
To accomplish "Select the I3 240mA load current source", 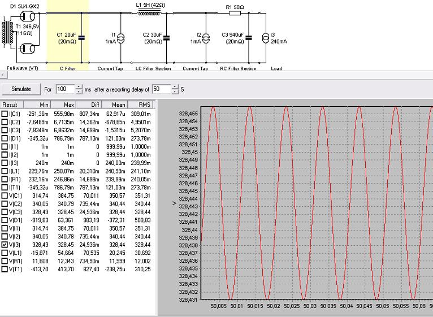I will (265, 38).
